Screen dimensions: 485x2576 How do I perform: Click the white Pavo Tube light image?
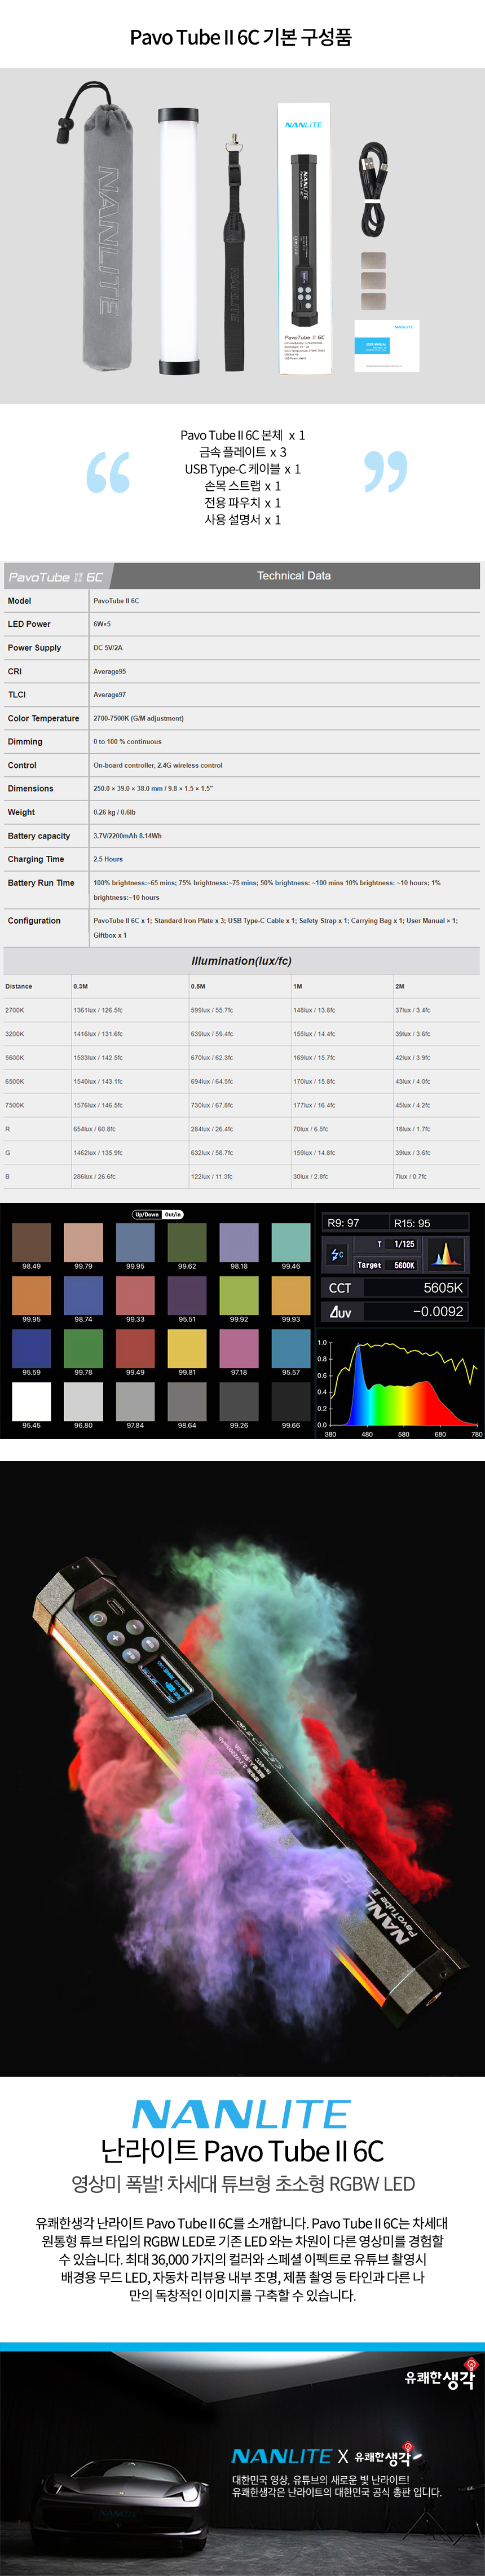coord(178,242)
